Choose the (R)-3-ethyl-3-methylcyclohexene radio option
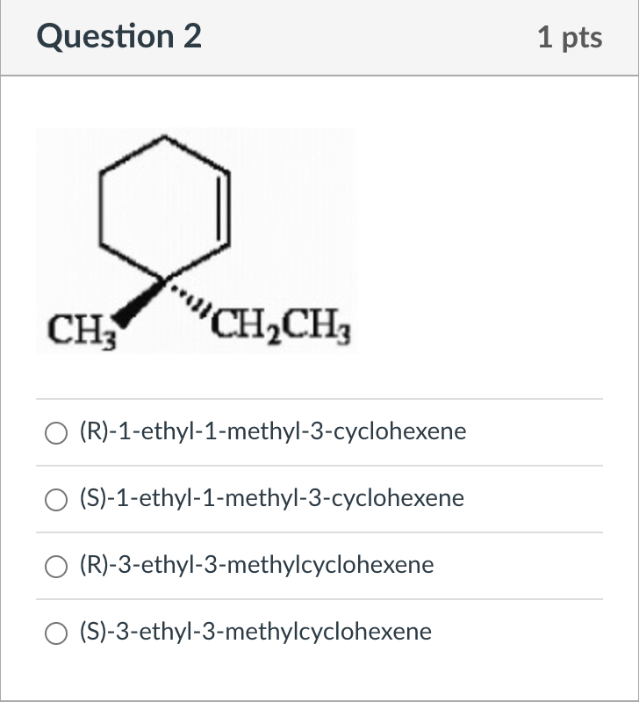 pyautogui.click(x=56, y=567)
